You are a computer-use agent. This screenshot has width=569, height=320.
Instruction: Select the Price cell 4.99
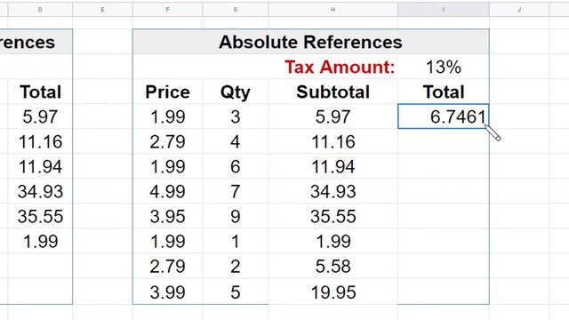167,191
